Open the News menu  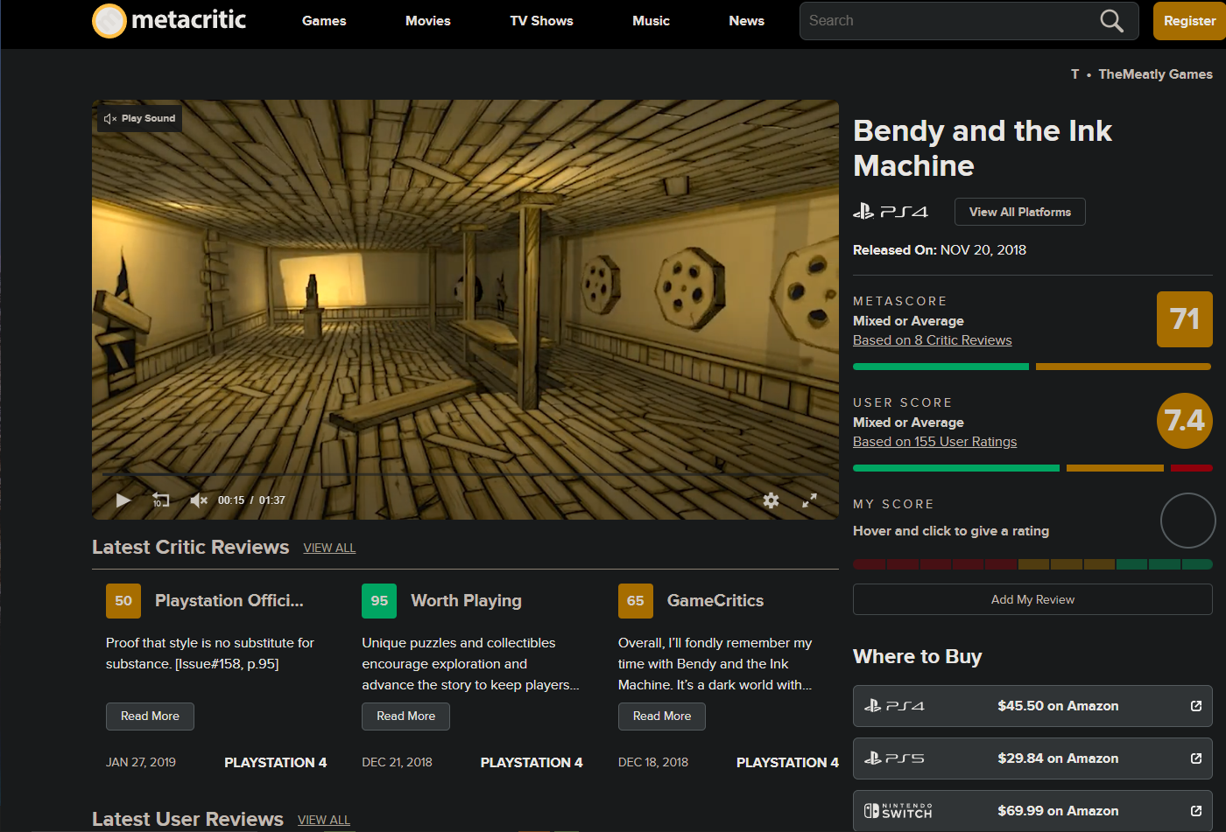click(747, 21)
